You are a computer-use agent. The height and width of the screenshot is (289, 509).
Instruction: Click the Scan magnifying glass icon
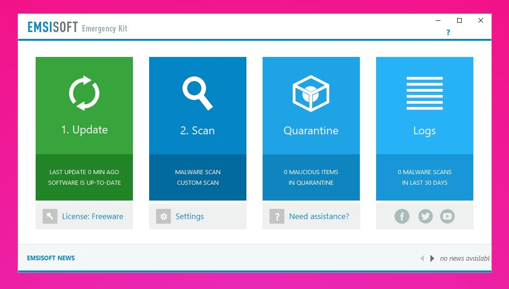click(197, 93)
